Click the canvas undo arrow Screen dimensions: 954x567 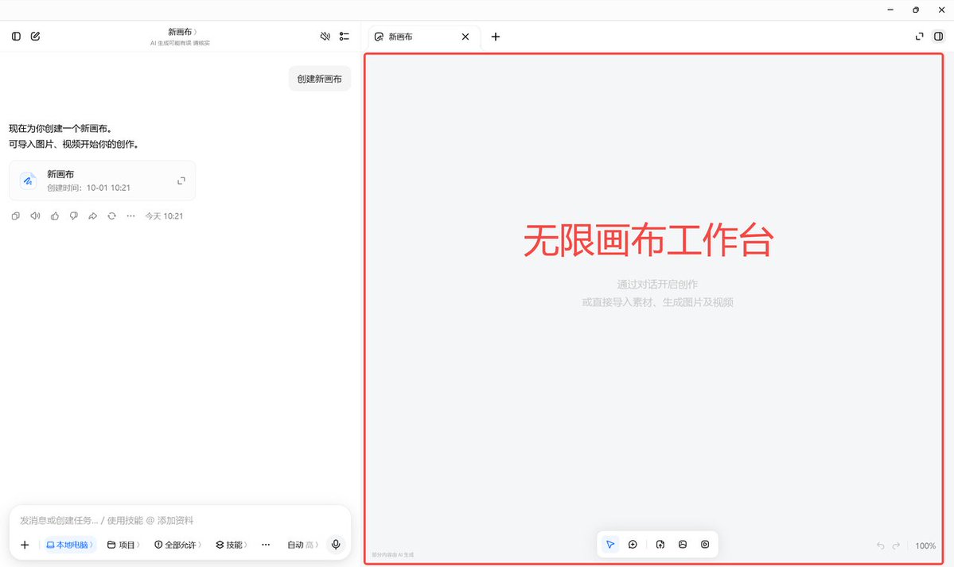tap(880, 546)
